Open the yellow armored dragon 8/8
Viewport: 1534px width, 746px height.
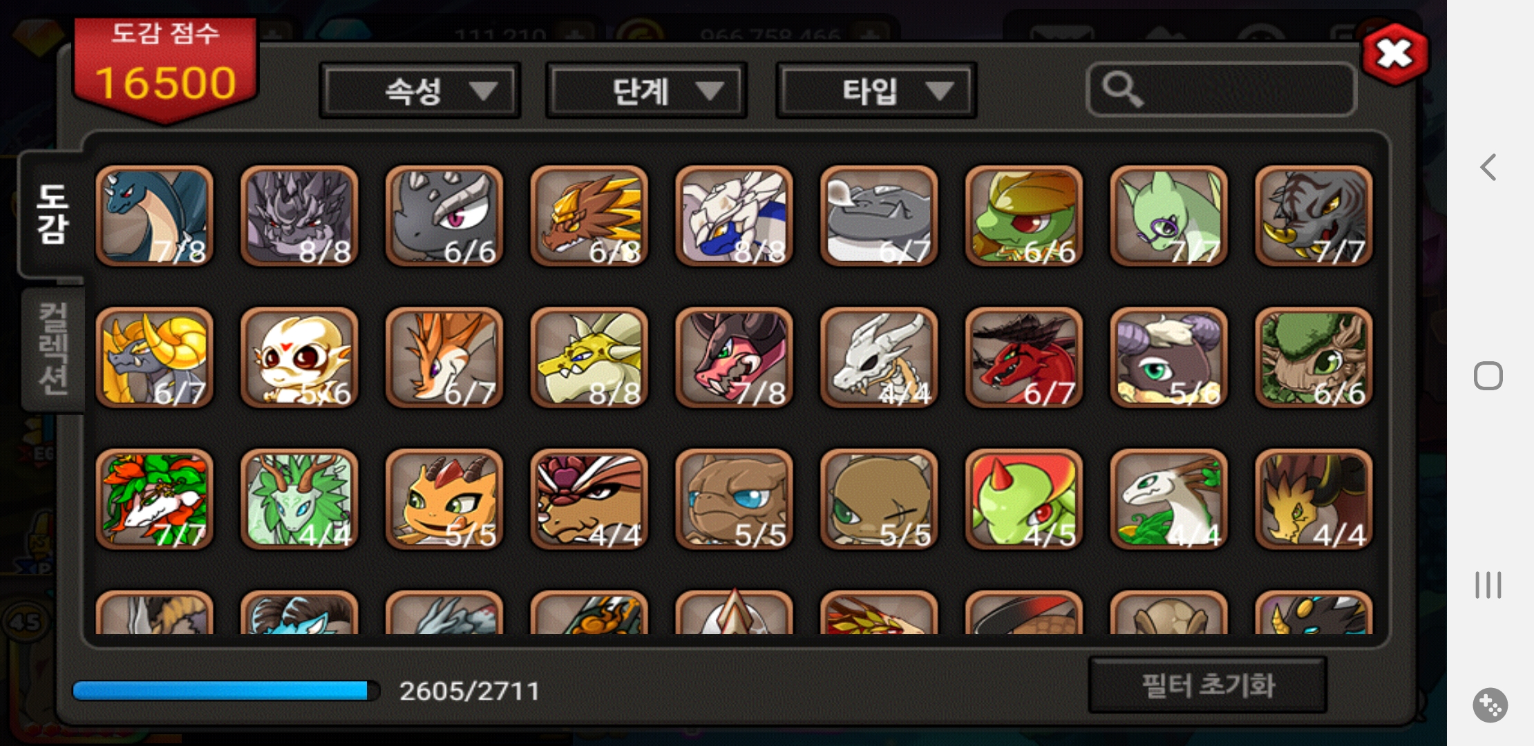point(589,358)
